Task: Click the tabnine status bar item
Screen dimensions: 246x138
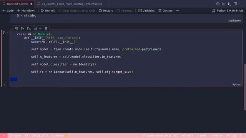Action: click(x=60, y=136)
